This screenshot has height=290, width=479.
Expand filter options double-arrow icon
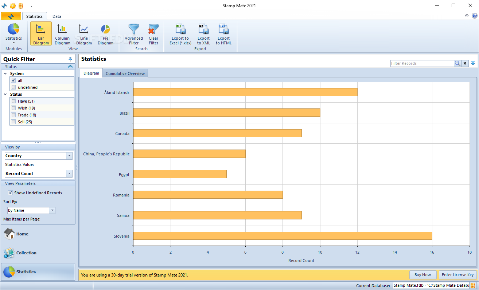tap(473, 63)
